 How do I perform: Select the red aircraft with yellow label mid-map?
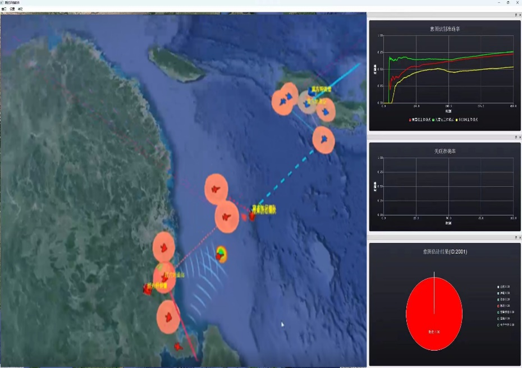click(x=252, y=217)
